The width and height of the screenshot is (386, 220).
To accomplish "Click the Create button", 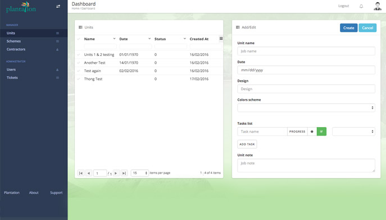I will [x=348, y=28].
